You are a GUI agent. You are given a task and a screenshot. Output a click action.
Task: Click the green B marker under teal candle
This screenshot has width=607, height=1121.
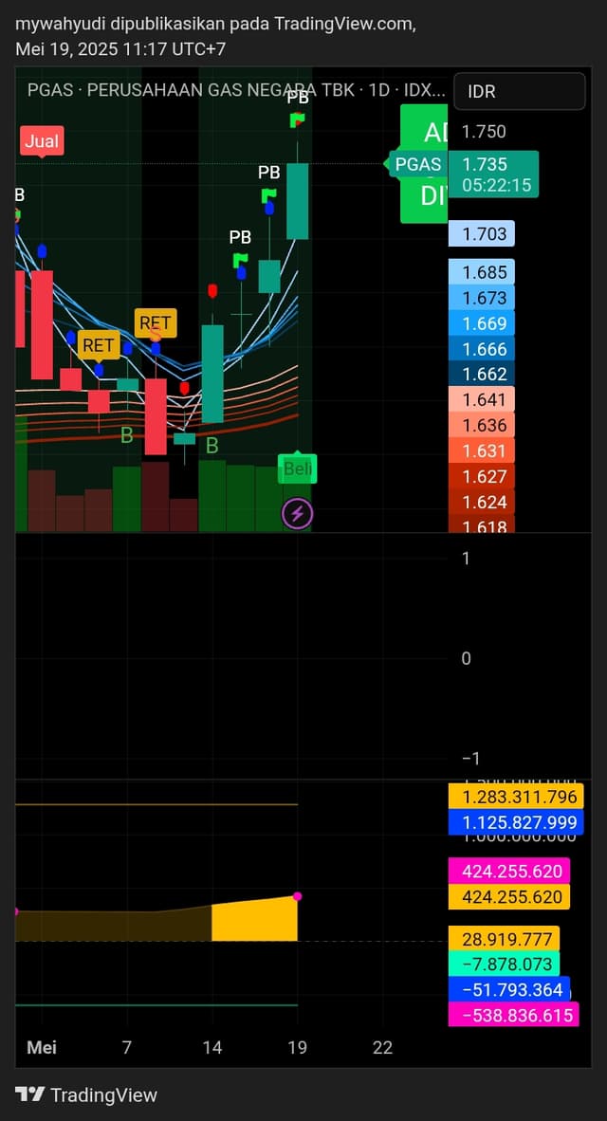212,446
